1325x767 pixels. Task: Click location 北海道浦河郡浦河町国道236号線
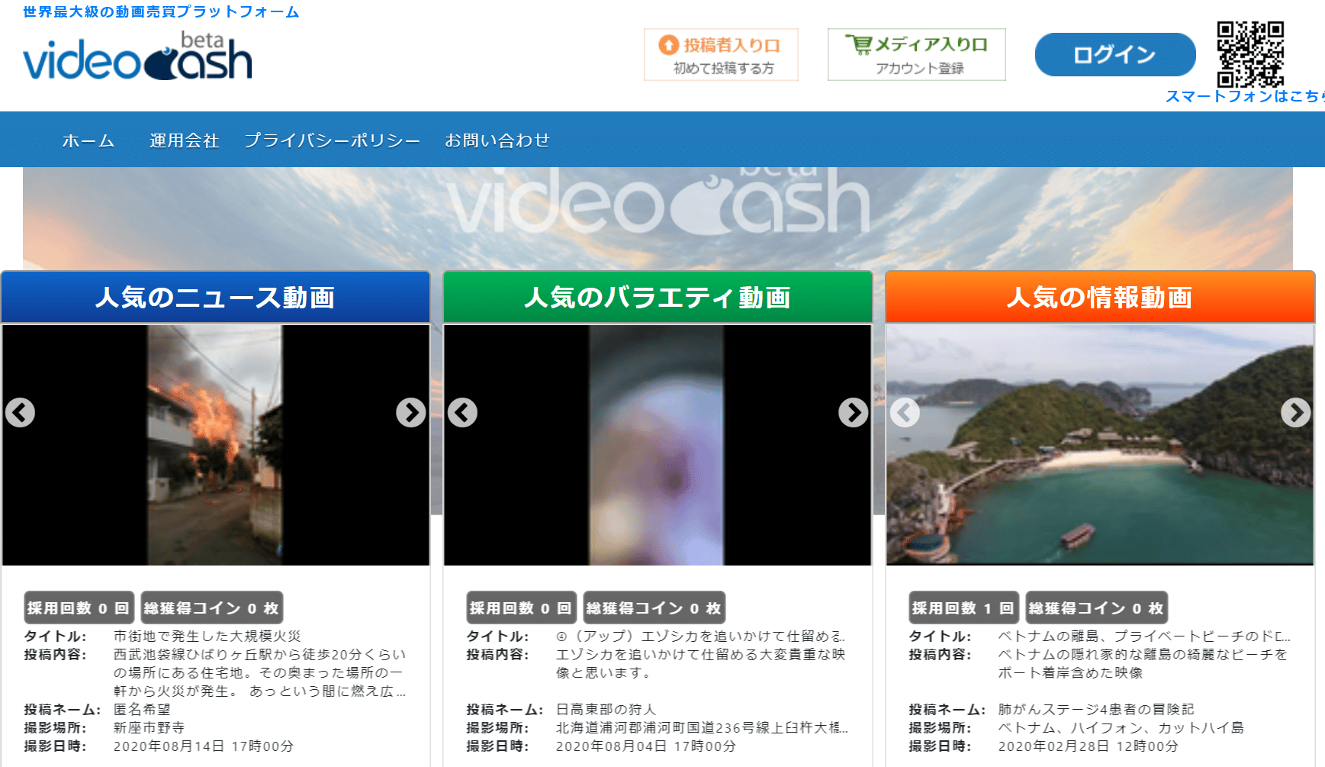(x=702, y=728)
